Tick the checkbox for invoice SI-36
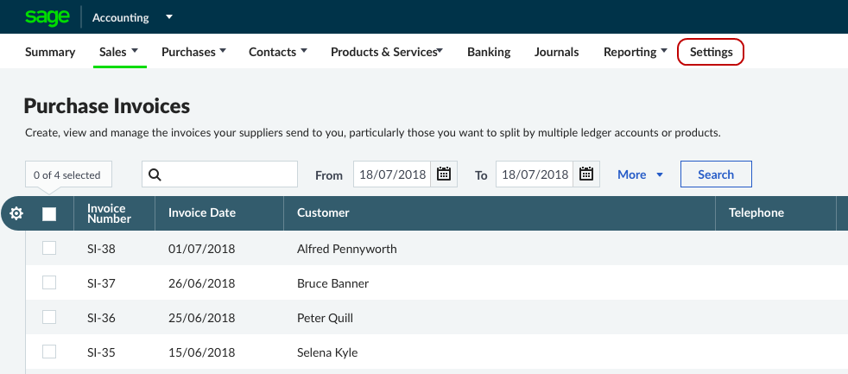This screenshot has height=374, width=848. [x=49, y=318]
